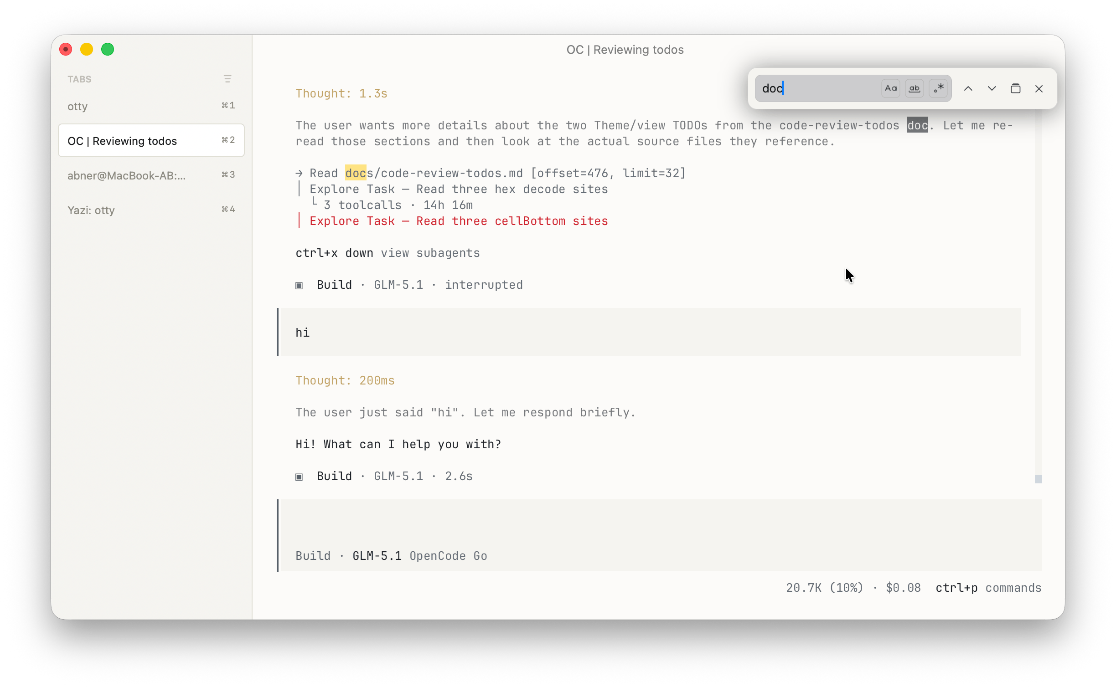Open the abner@MacBook-AB tab
This screenshot has height=687, width=1116.
[x=151, y=175]
